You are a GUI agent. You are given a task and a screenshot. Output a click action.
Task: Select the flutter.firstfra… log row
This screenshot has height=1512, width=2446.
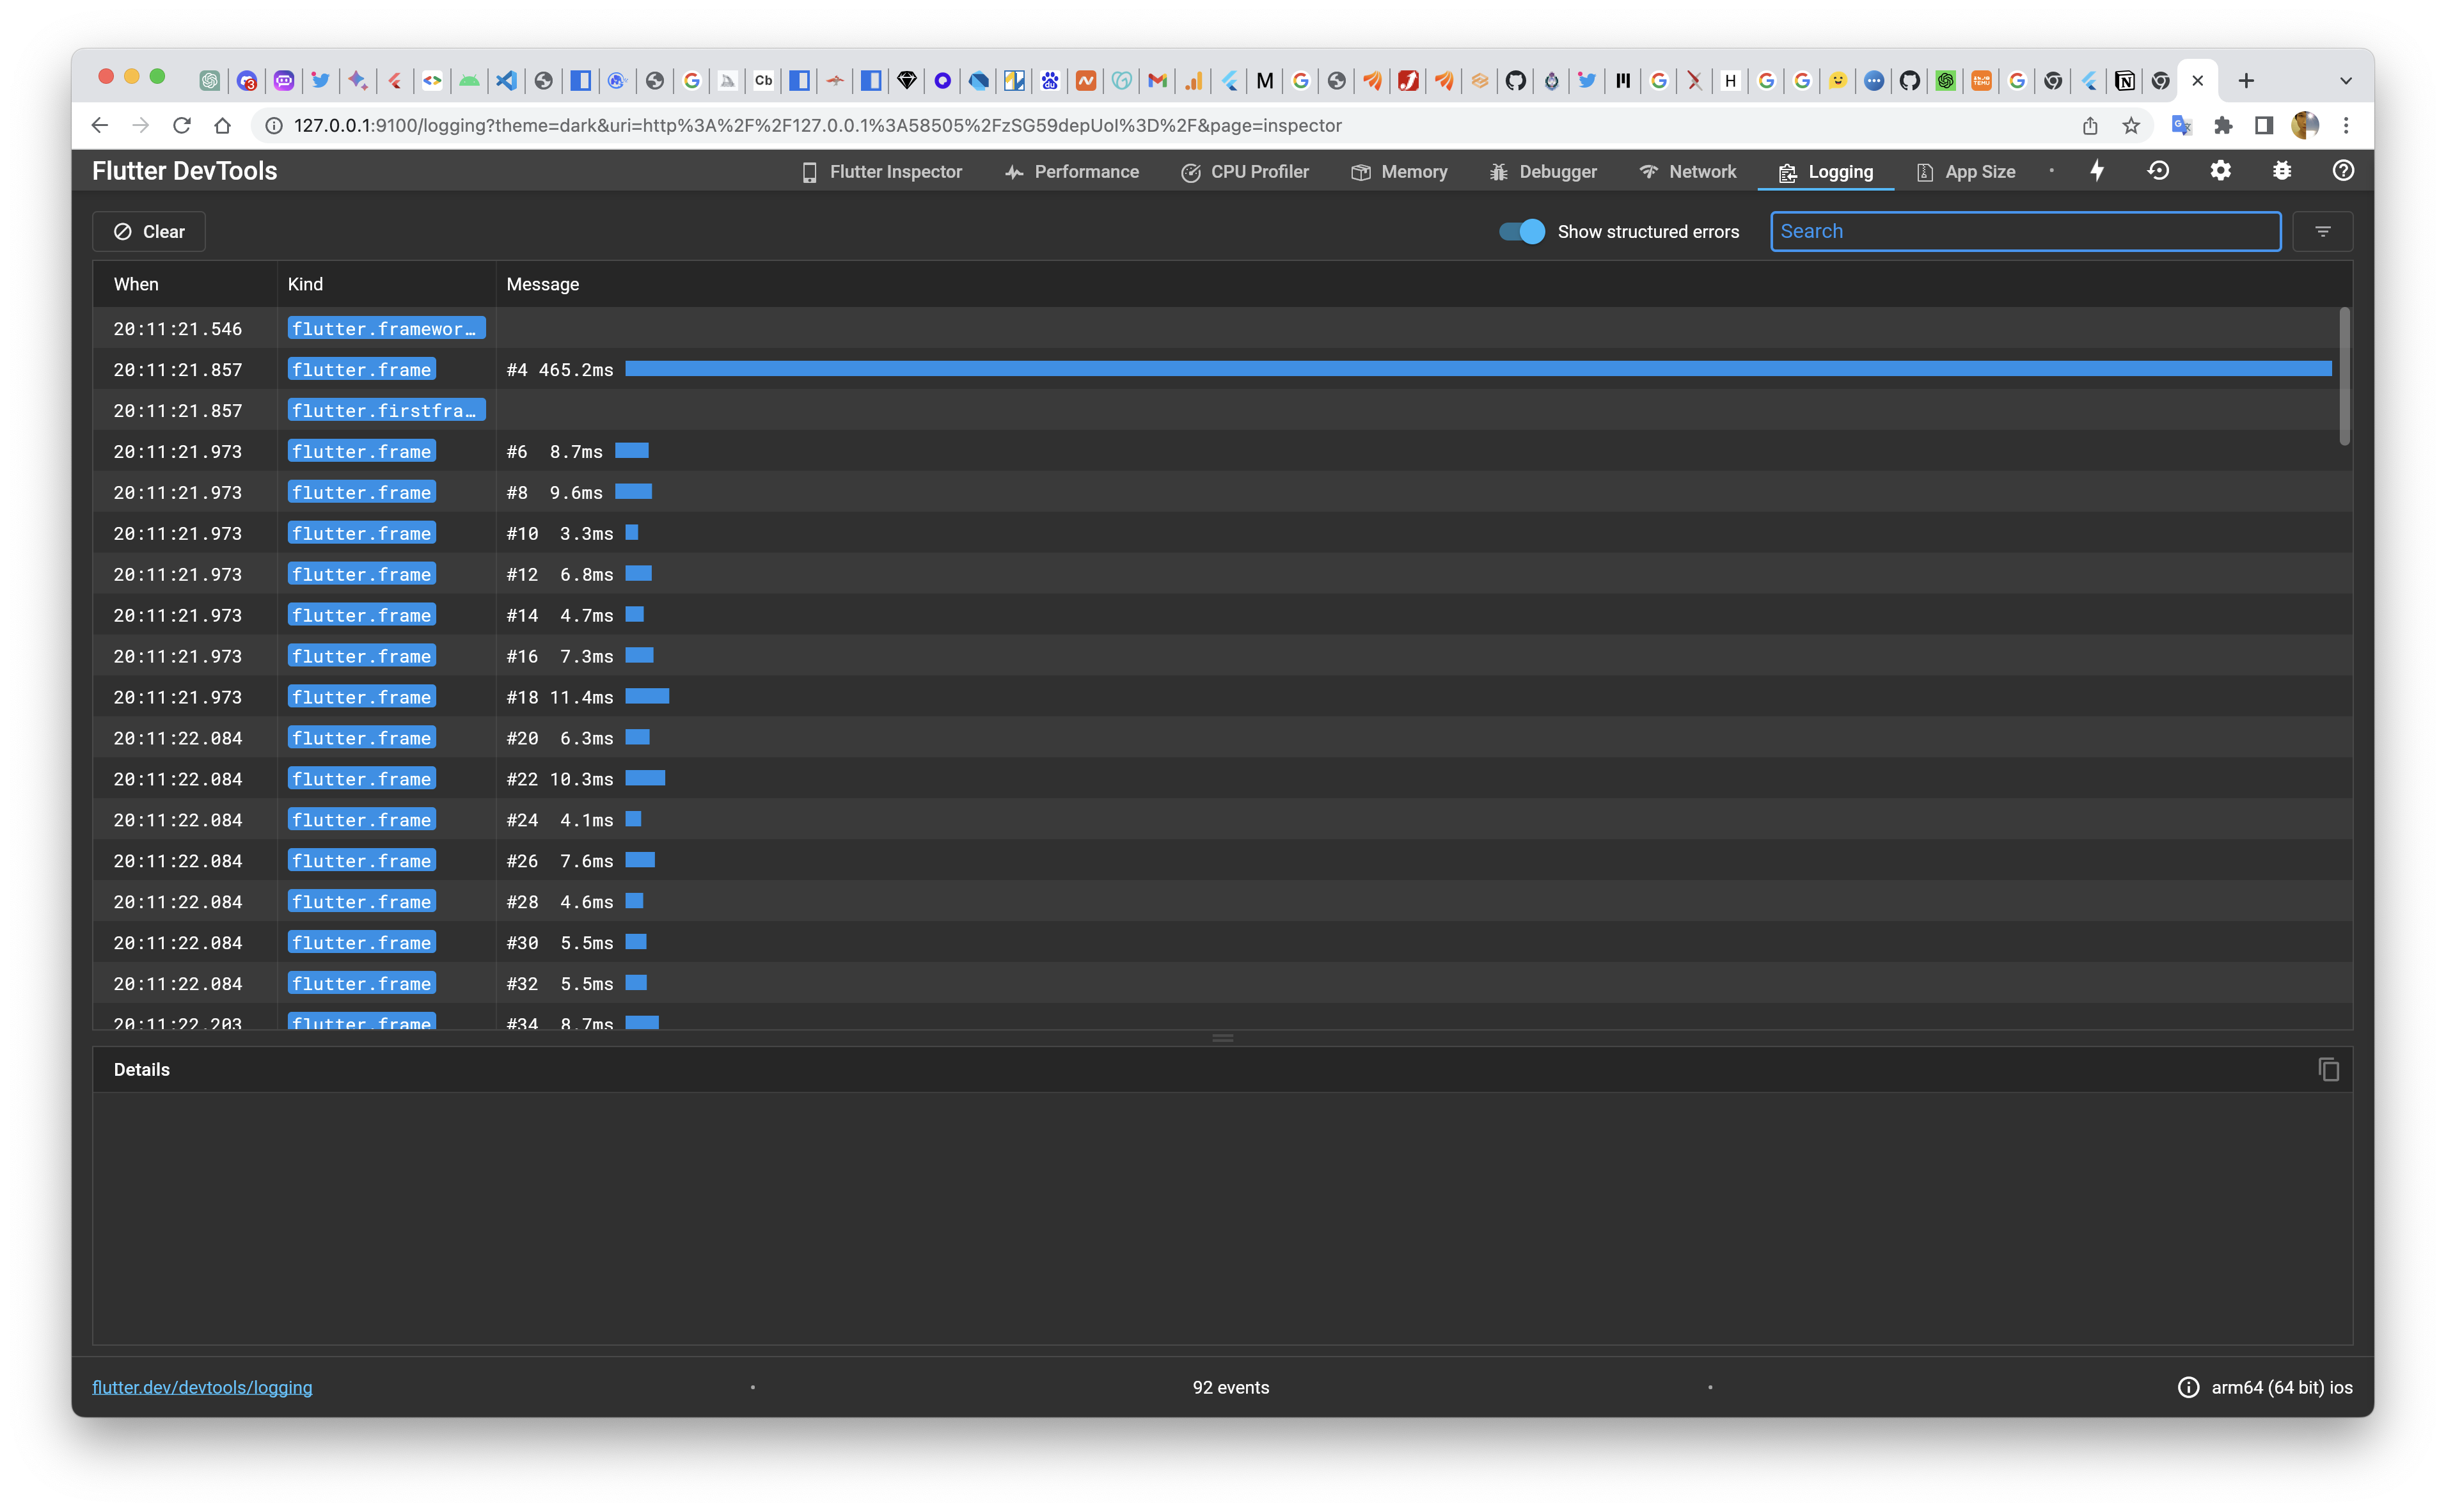[1216, 410]
